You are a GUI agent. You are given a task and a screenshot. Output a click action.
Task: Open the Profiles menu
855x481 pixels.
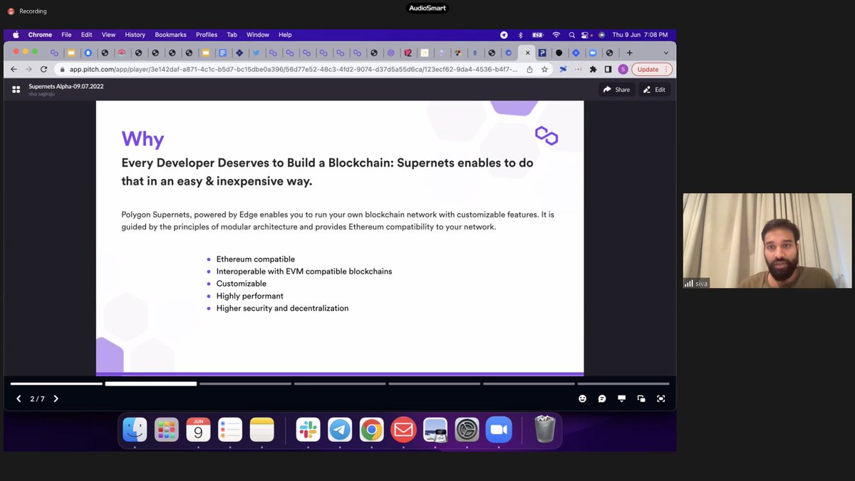[207, 34]
